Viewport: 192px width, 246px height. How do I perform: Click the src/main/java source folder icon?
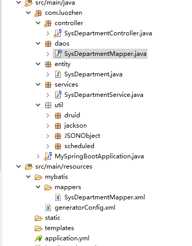pyautogui.click(x=29, y=3)
